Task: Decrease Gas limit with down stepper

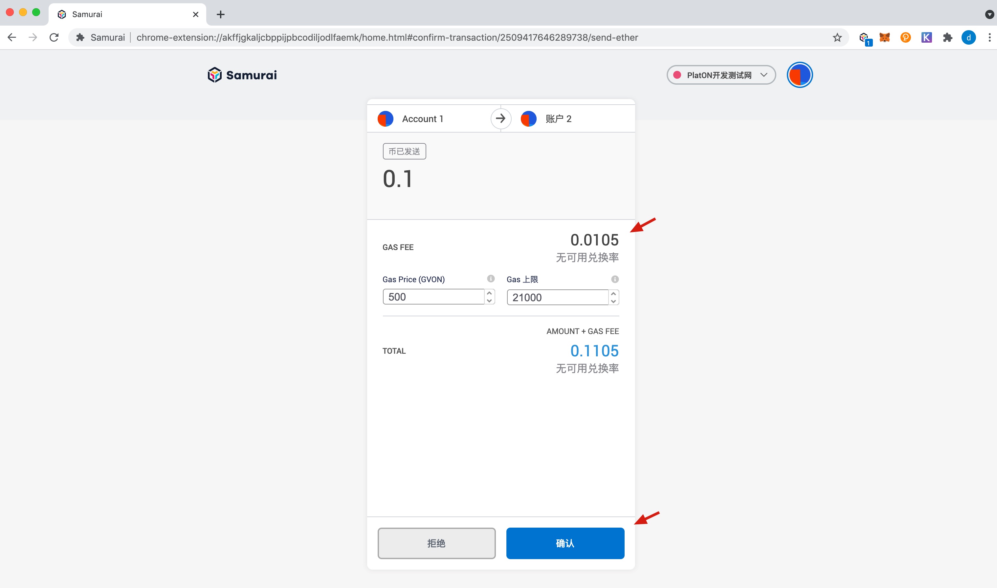Action: point(614,301)
